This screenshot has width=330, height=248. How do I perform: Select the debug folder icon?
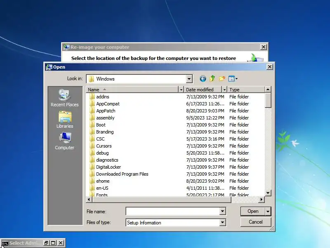coord(92,153)
